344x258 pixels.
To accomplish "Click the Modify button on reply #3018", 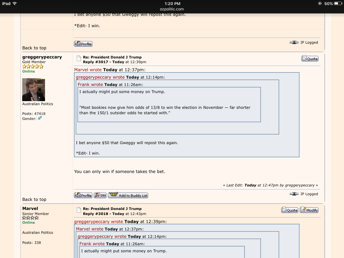I will click(x=309, y=210).
